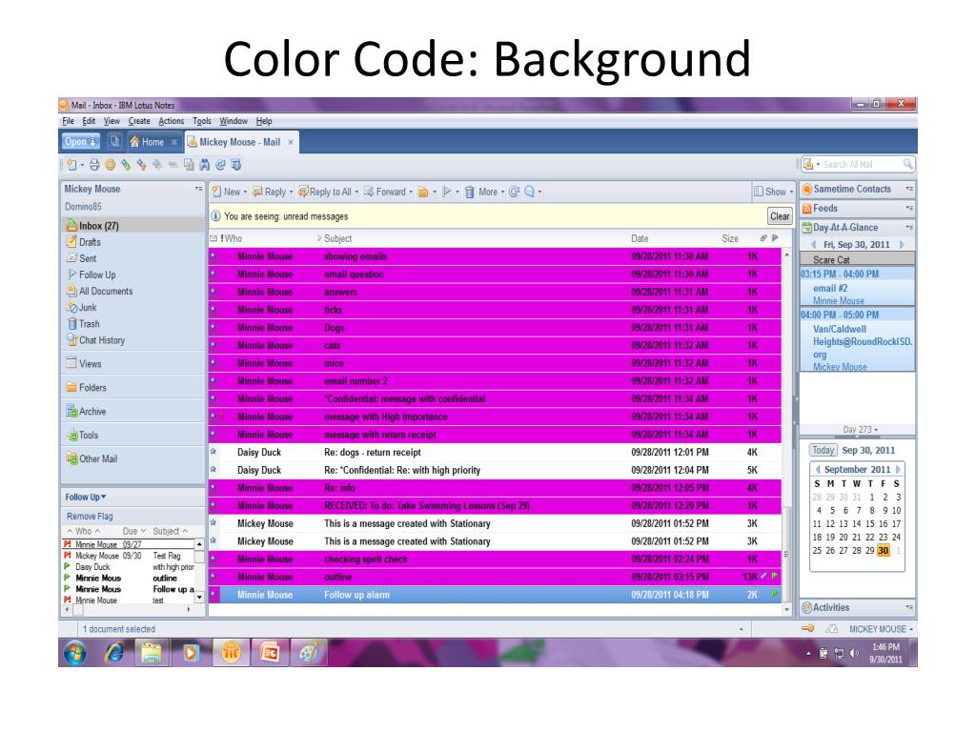This screenshot has width=976, height=732.
Task: Click the chat bubble icon in mail toolbar
Action: point(529,192)
